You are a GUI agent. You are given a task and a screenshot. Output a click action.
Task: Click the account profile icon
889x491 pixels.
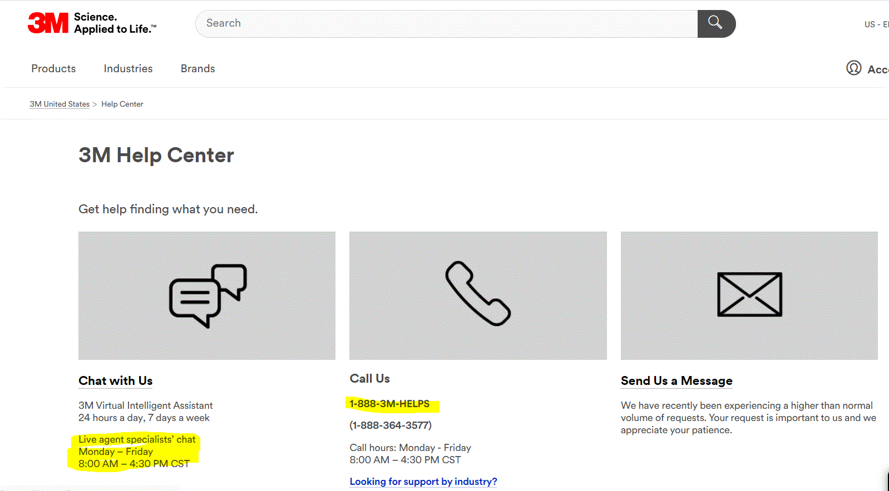pos(853,68)
